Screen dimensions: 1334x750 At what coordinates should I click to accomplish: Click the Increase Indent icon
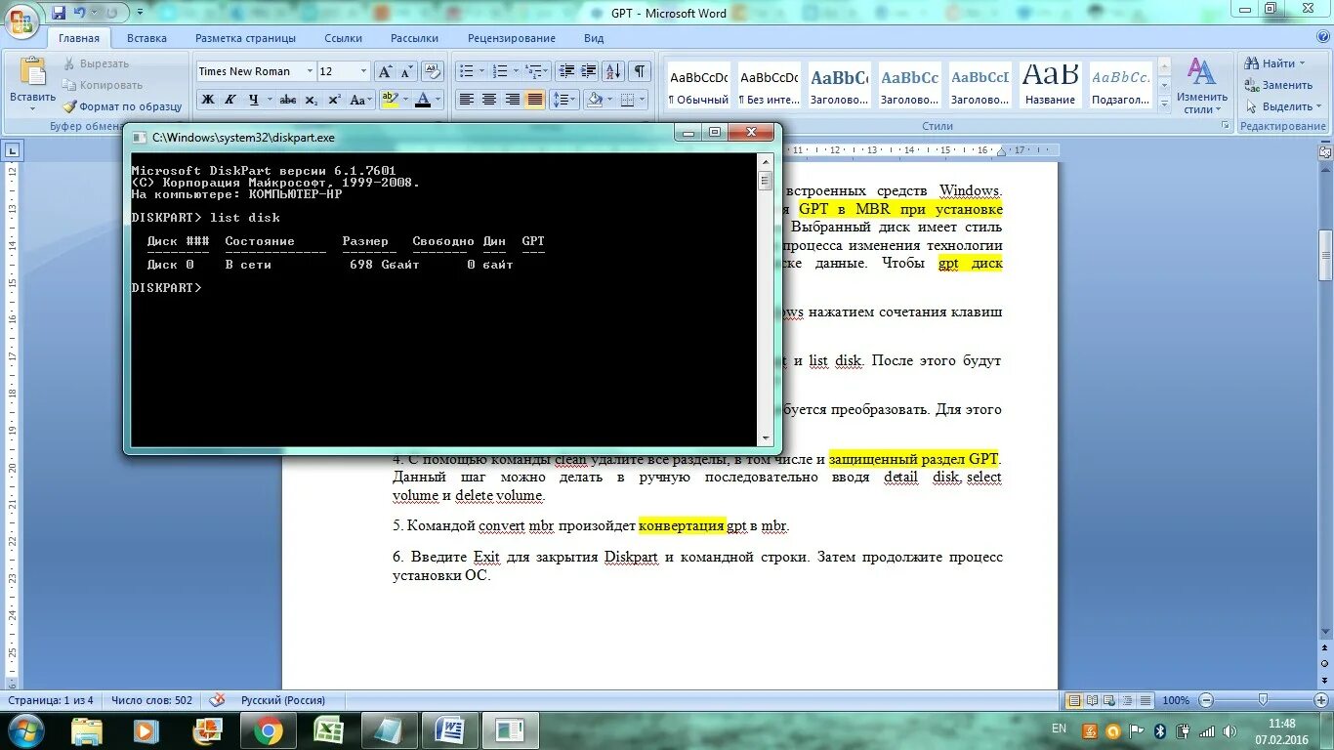(x=589, y=71)
